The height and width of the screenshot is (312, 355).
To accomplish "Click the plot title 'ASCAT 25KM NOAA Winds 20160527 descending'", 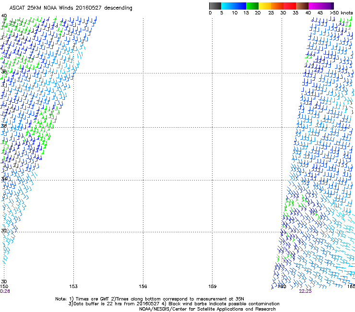I will click(71, 8).
